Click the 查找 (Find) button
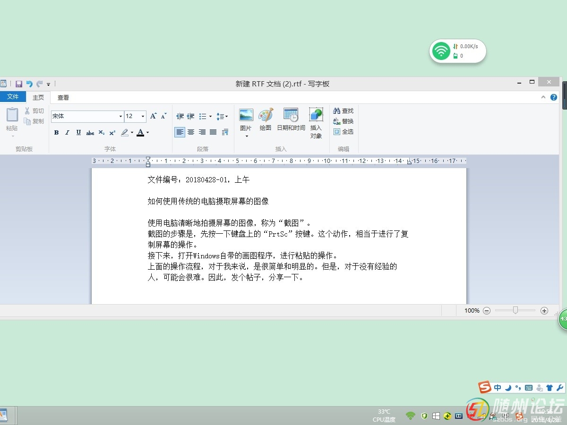This screenshot has width=567, height=425. pos(344,111)
